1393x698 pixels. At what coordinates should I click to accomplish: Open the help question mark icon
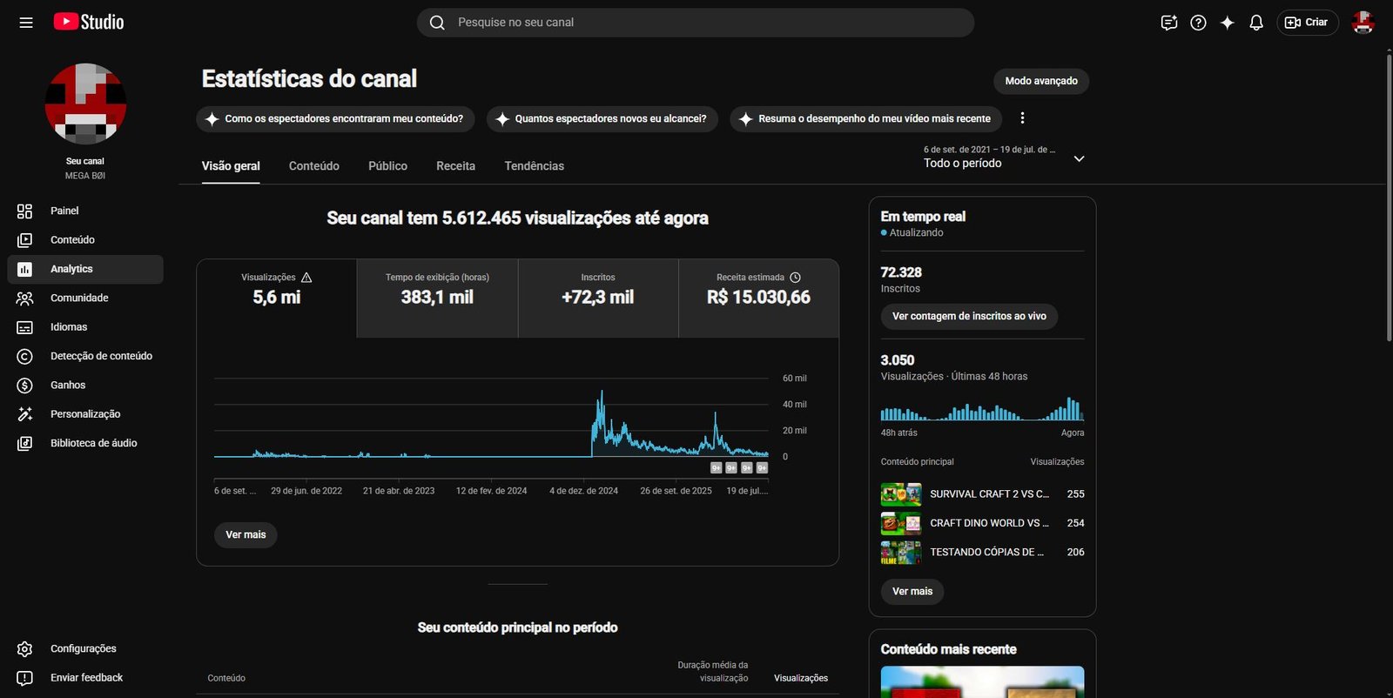tap(1198, 23)
